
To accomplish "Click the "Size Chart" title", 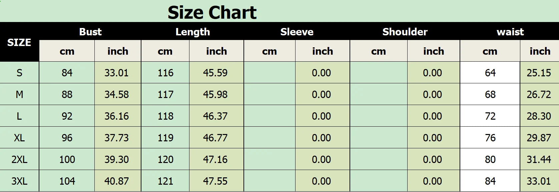I will pyautogui.click(x=212, y=13).
